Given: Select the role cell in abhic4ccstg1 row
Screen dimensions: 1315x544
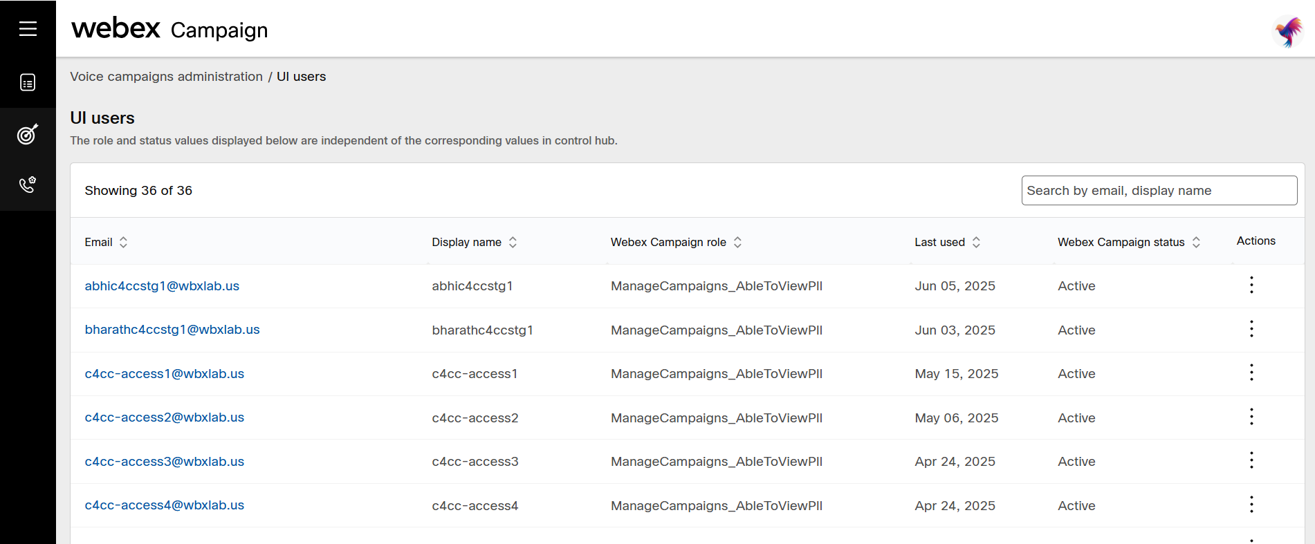Looking at the screenshot, I should click(x=717, y=286).
